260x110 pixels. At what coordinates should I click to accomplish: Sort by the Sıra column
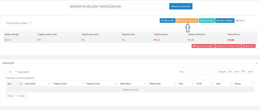click(15, 84)
